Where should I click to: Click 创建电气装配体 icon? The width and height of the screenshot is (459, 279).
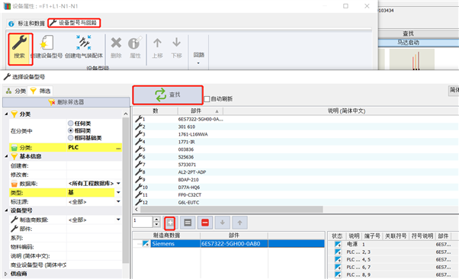(x=84, y=43)
